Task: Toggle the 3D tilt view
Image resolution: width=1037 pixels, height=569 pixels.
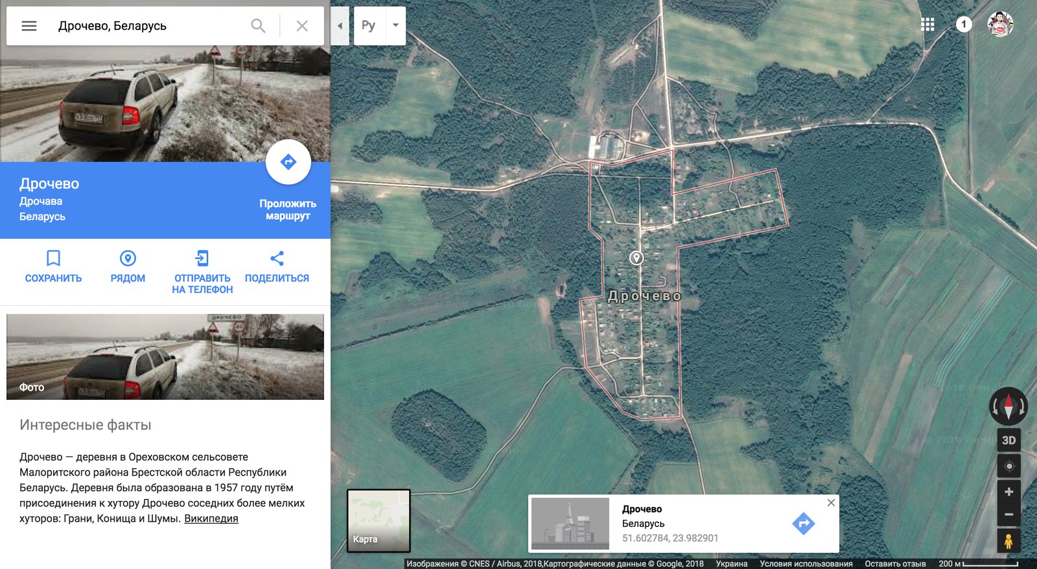Action: click(x=1008, y=440)
